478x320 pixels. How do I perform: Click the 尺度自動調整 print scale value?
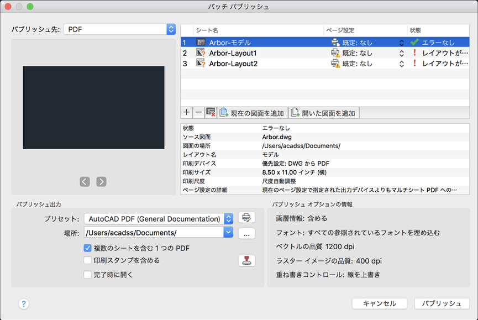click(x=279, y=181)
